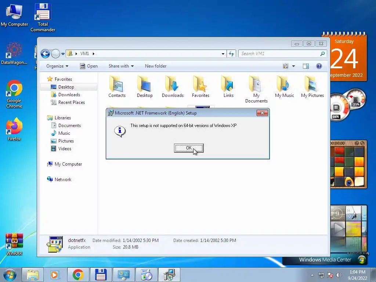This screenshot has width=376, height=282.
Task: Open Windows Explorer from the taskbar
Action: pos(33,275)
